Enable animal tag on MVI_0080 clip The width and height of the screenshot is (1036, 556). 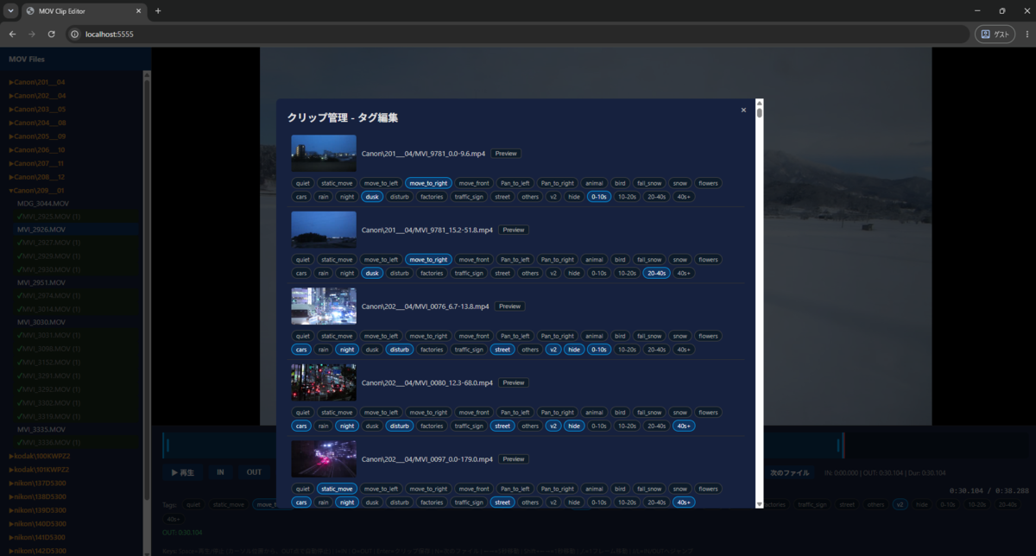pyautogui.click(x=594, y=412)
